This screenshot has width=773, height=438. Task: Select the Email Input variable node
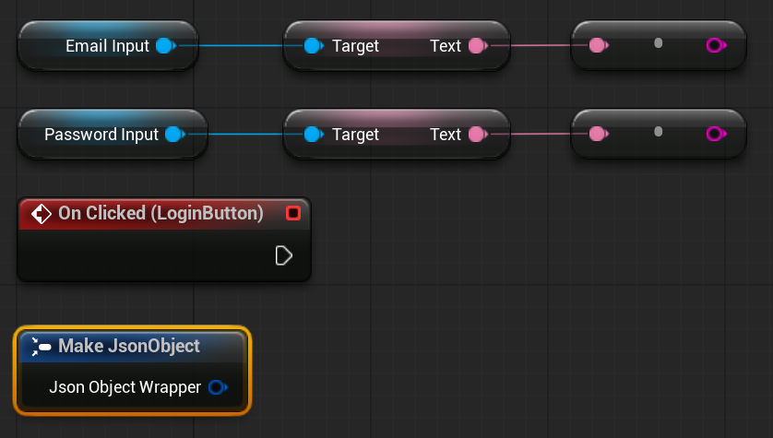click(108, 45)
